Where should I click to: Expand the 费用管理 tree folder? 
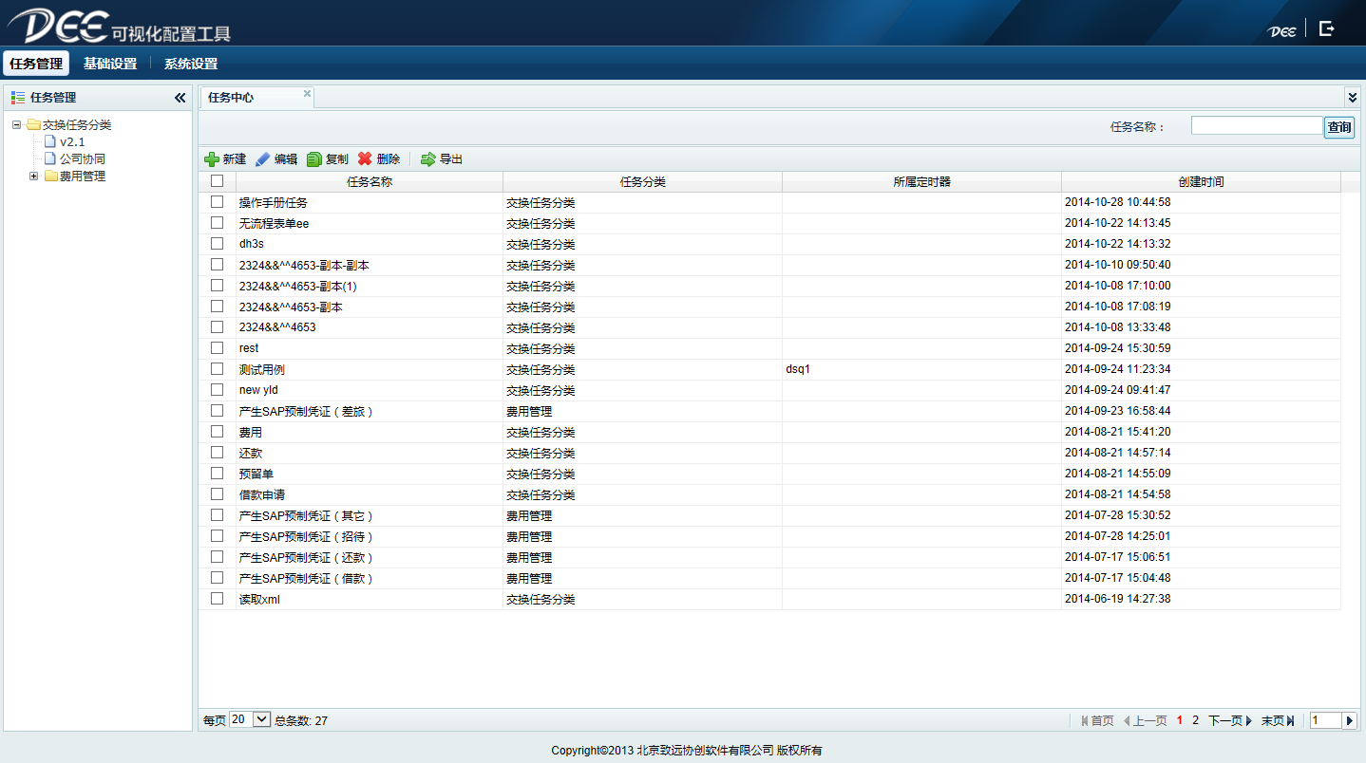(34, 177)
